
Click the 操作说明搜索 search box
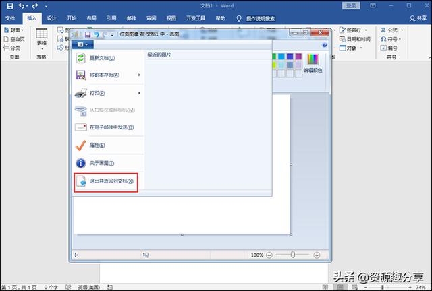[261, 19]
